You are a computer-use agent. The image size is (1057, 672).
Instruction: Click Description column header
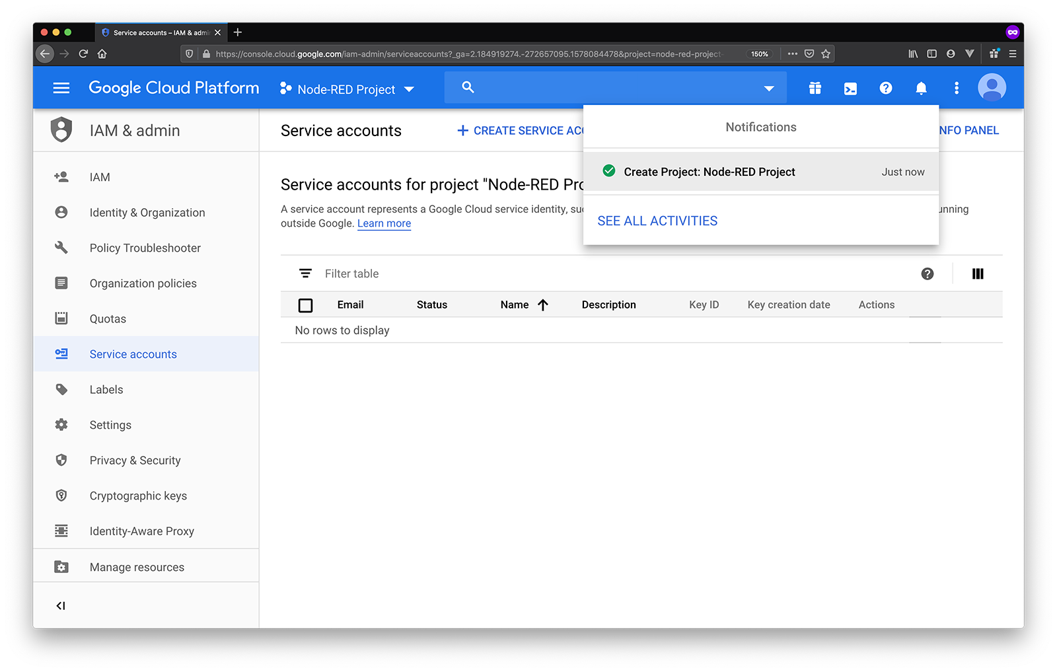click(x=609, y=305)
